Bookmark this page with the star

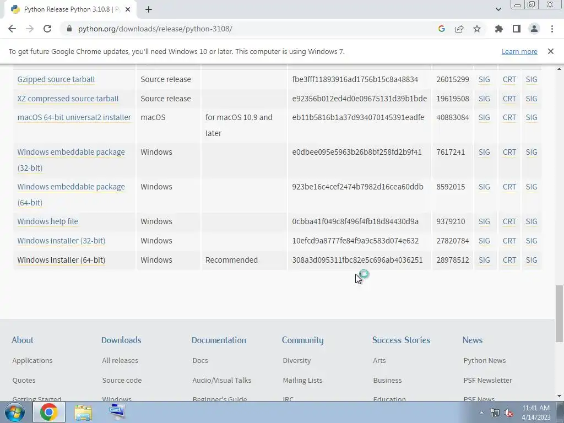click(477, 29)
